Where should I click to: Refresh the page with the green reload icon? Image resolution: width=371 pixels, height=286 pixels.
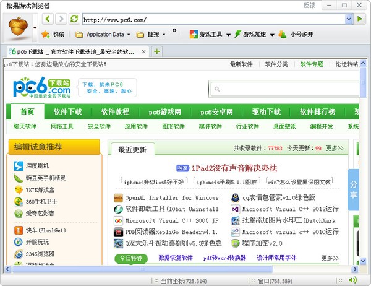tap(74, 19)
